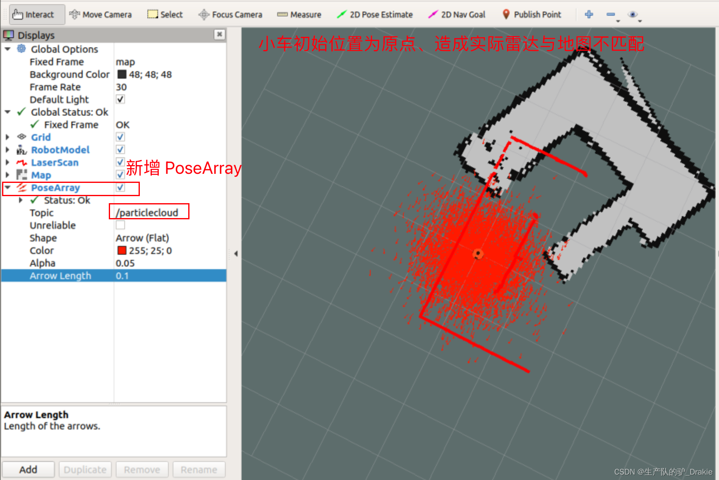This screenshot has width=719, height=480.
Task: Collapse the PoseArray display item
Action: pyautogui.click(x=7, y=187)
